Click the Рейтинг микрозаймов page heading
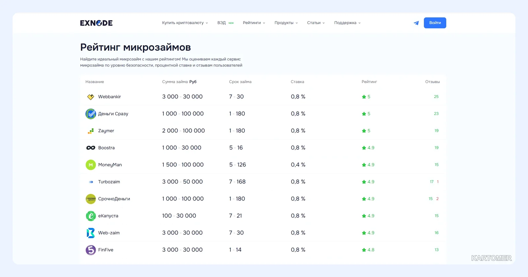The height and width of the screenshot is (277, 528). click(135, 47)
